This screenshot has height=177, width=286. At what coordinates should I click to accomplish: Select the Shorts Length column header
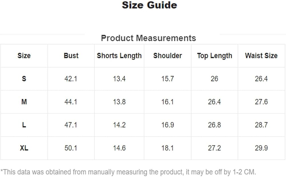pos(119,55)
